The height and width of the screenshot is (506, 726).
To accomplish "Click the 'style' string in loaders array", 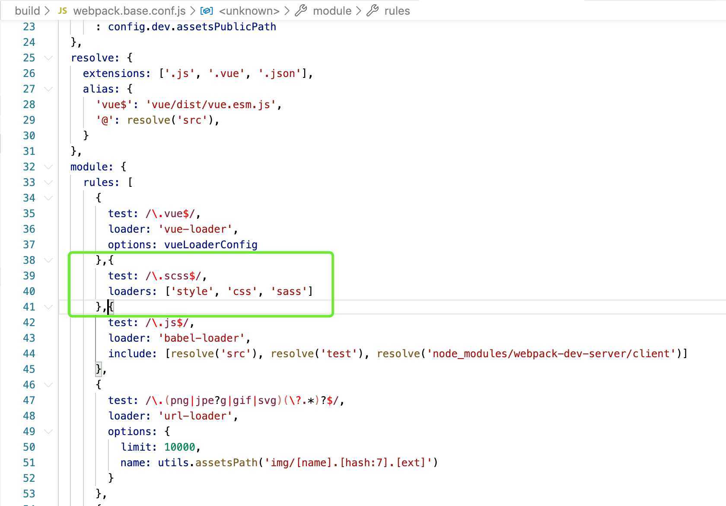I will [192, 291].
